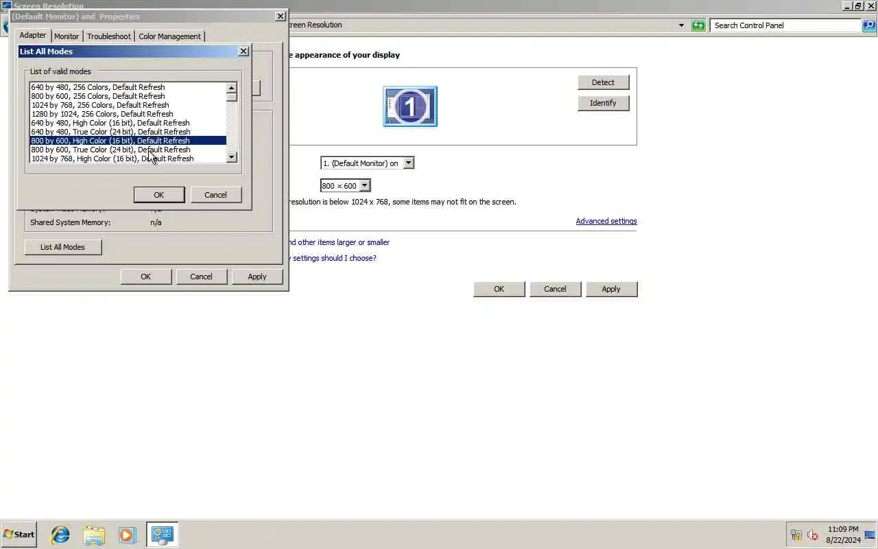Click the Start button

(x=19, y=534)
